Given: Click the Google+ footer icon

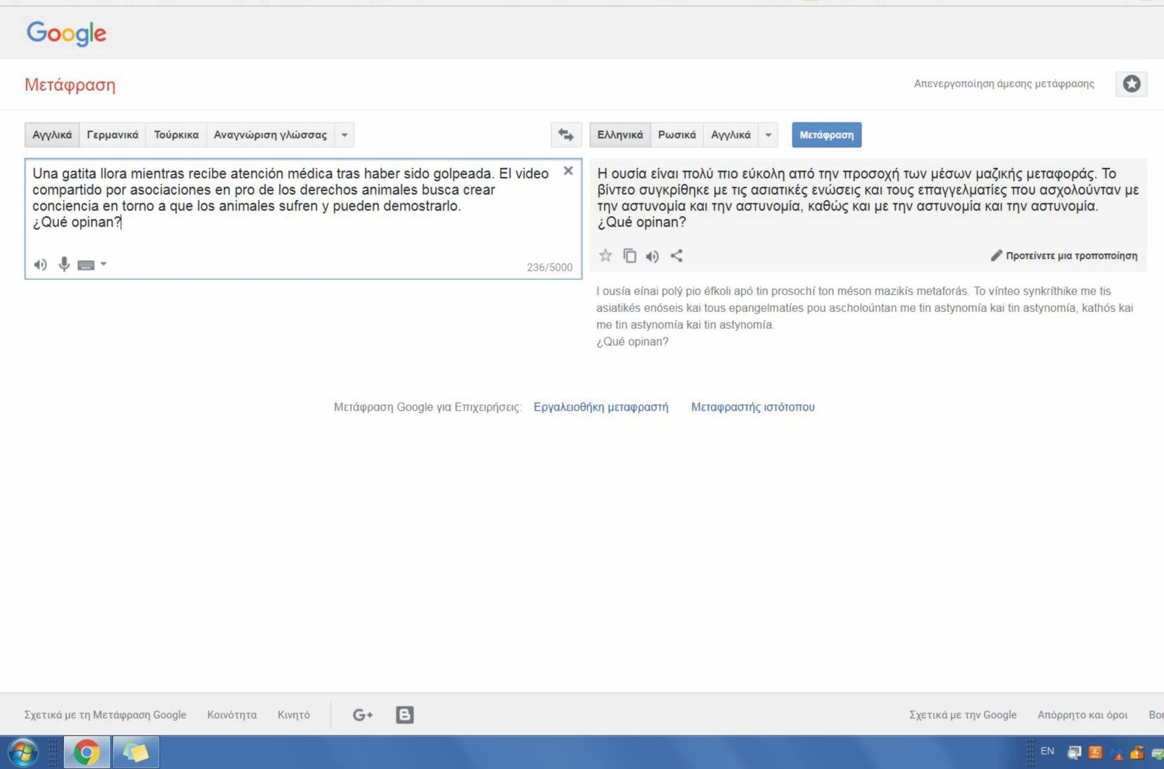Looking at the screenshot, I should pos(363,715).
